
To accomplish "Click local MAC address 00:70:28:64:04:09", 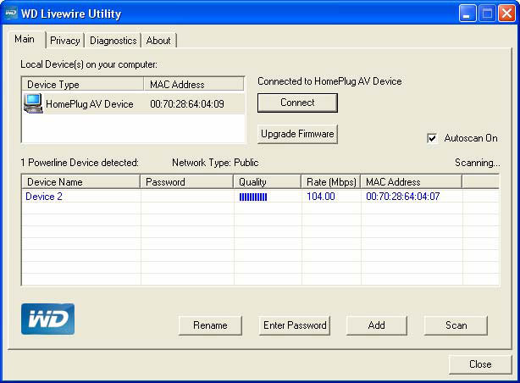I will click(187, 104).
